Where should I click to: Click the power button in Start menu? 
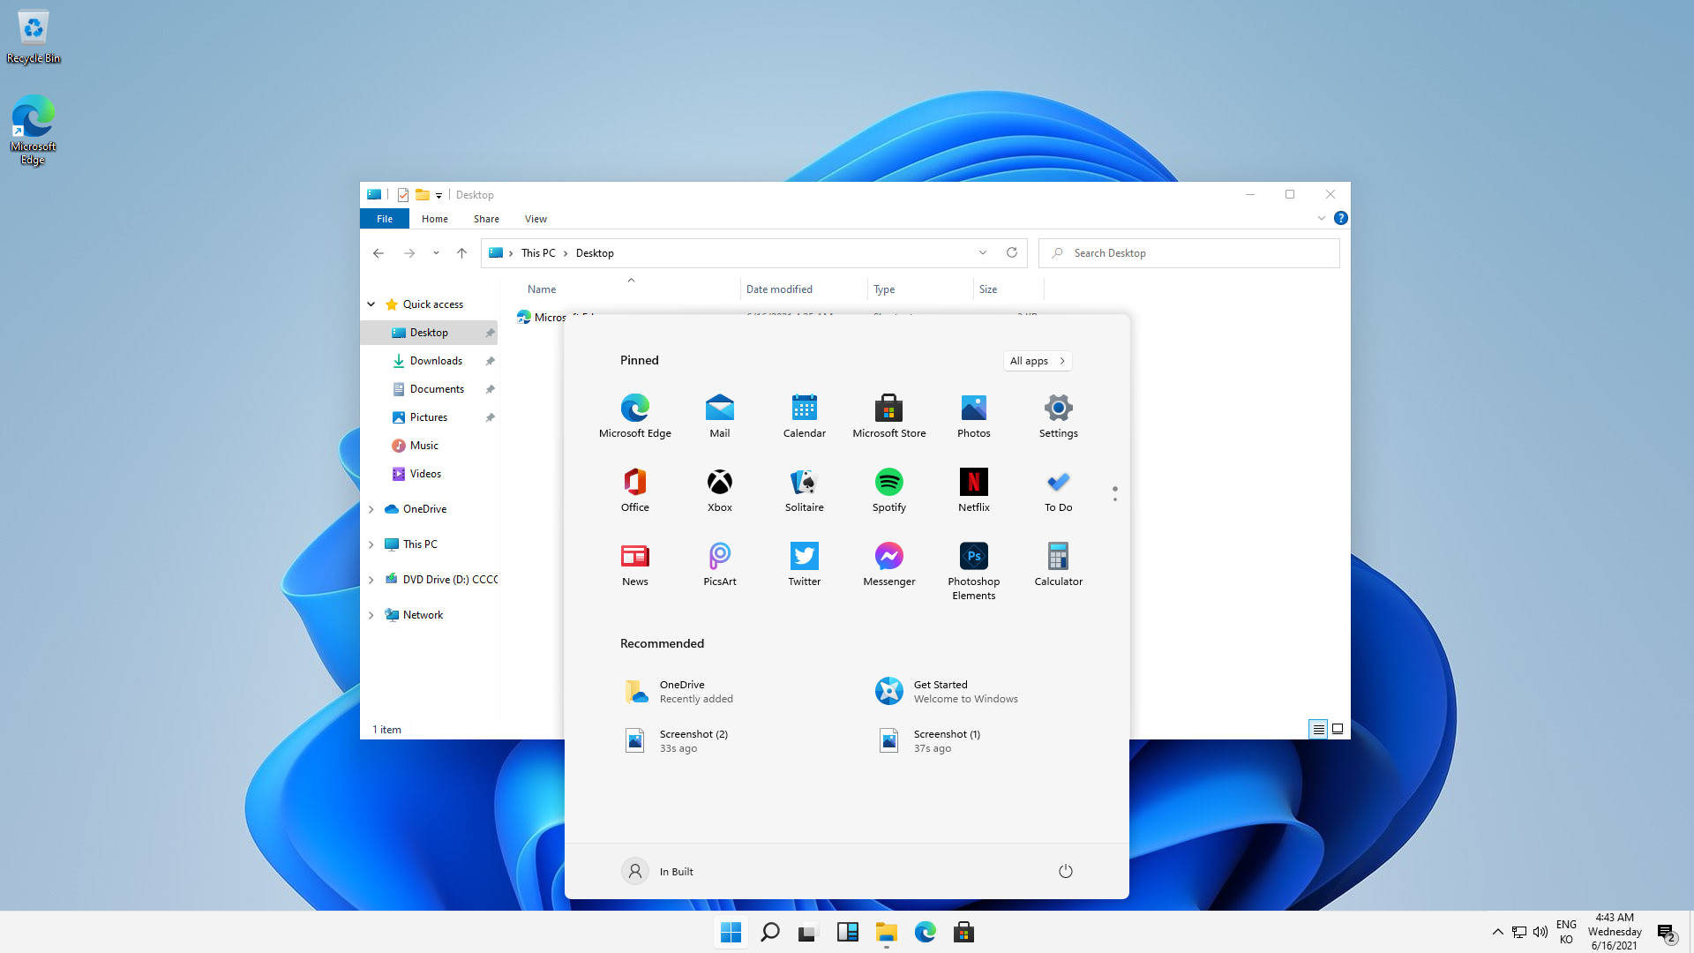pyautogui.click(x=1065, y=871)
